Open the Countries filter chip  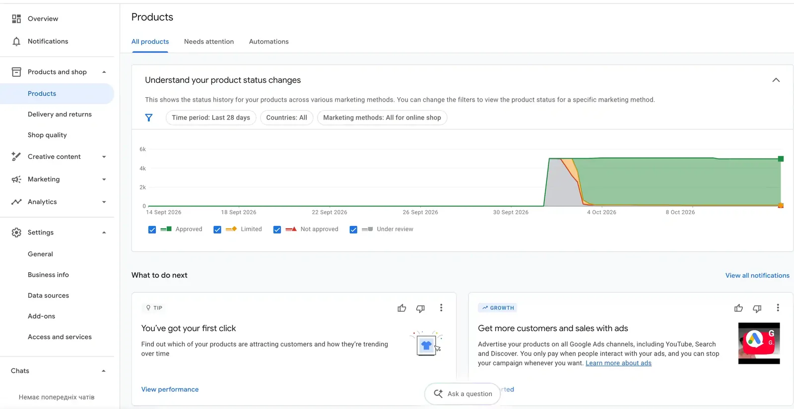coord(287,117)
